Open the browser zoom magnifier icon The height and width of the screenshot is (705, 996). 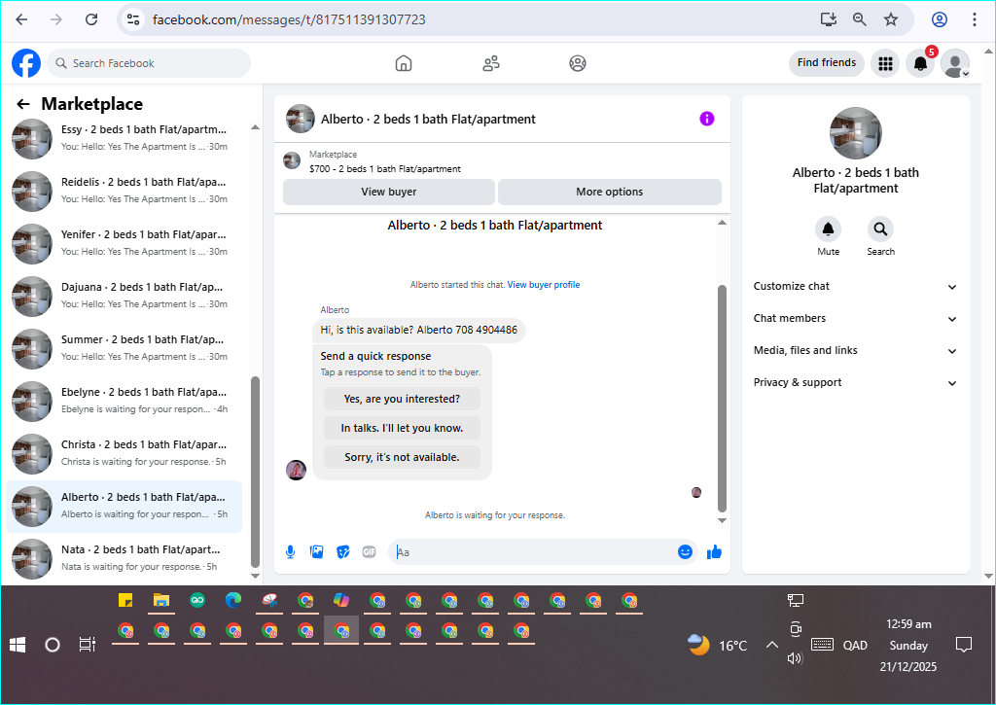[860, 19]
